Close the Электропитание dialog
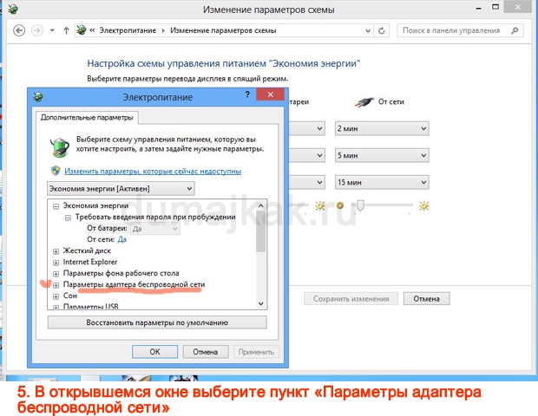The image size is (538, 416). [271, 94]
